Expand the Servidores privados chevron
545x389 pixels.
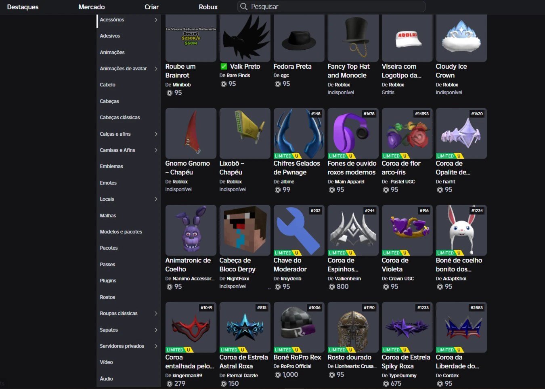tap(156, 346)
